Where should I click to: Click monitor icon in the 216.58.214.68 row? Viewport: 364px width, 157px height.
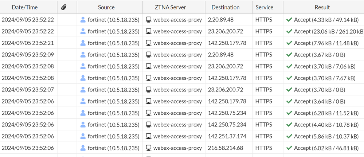[149, 148]
